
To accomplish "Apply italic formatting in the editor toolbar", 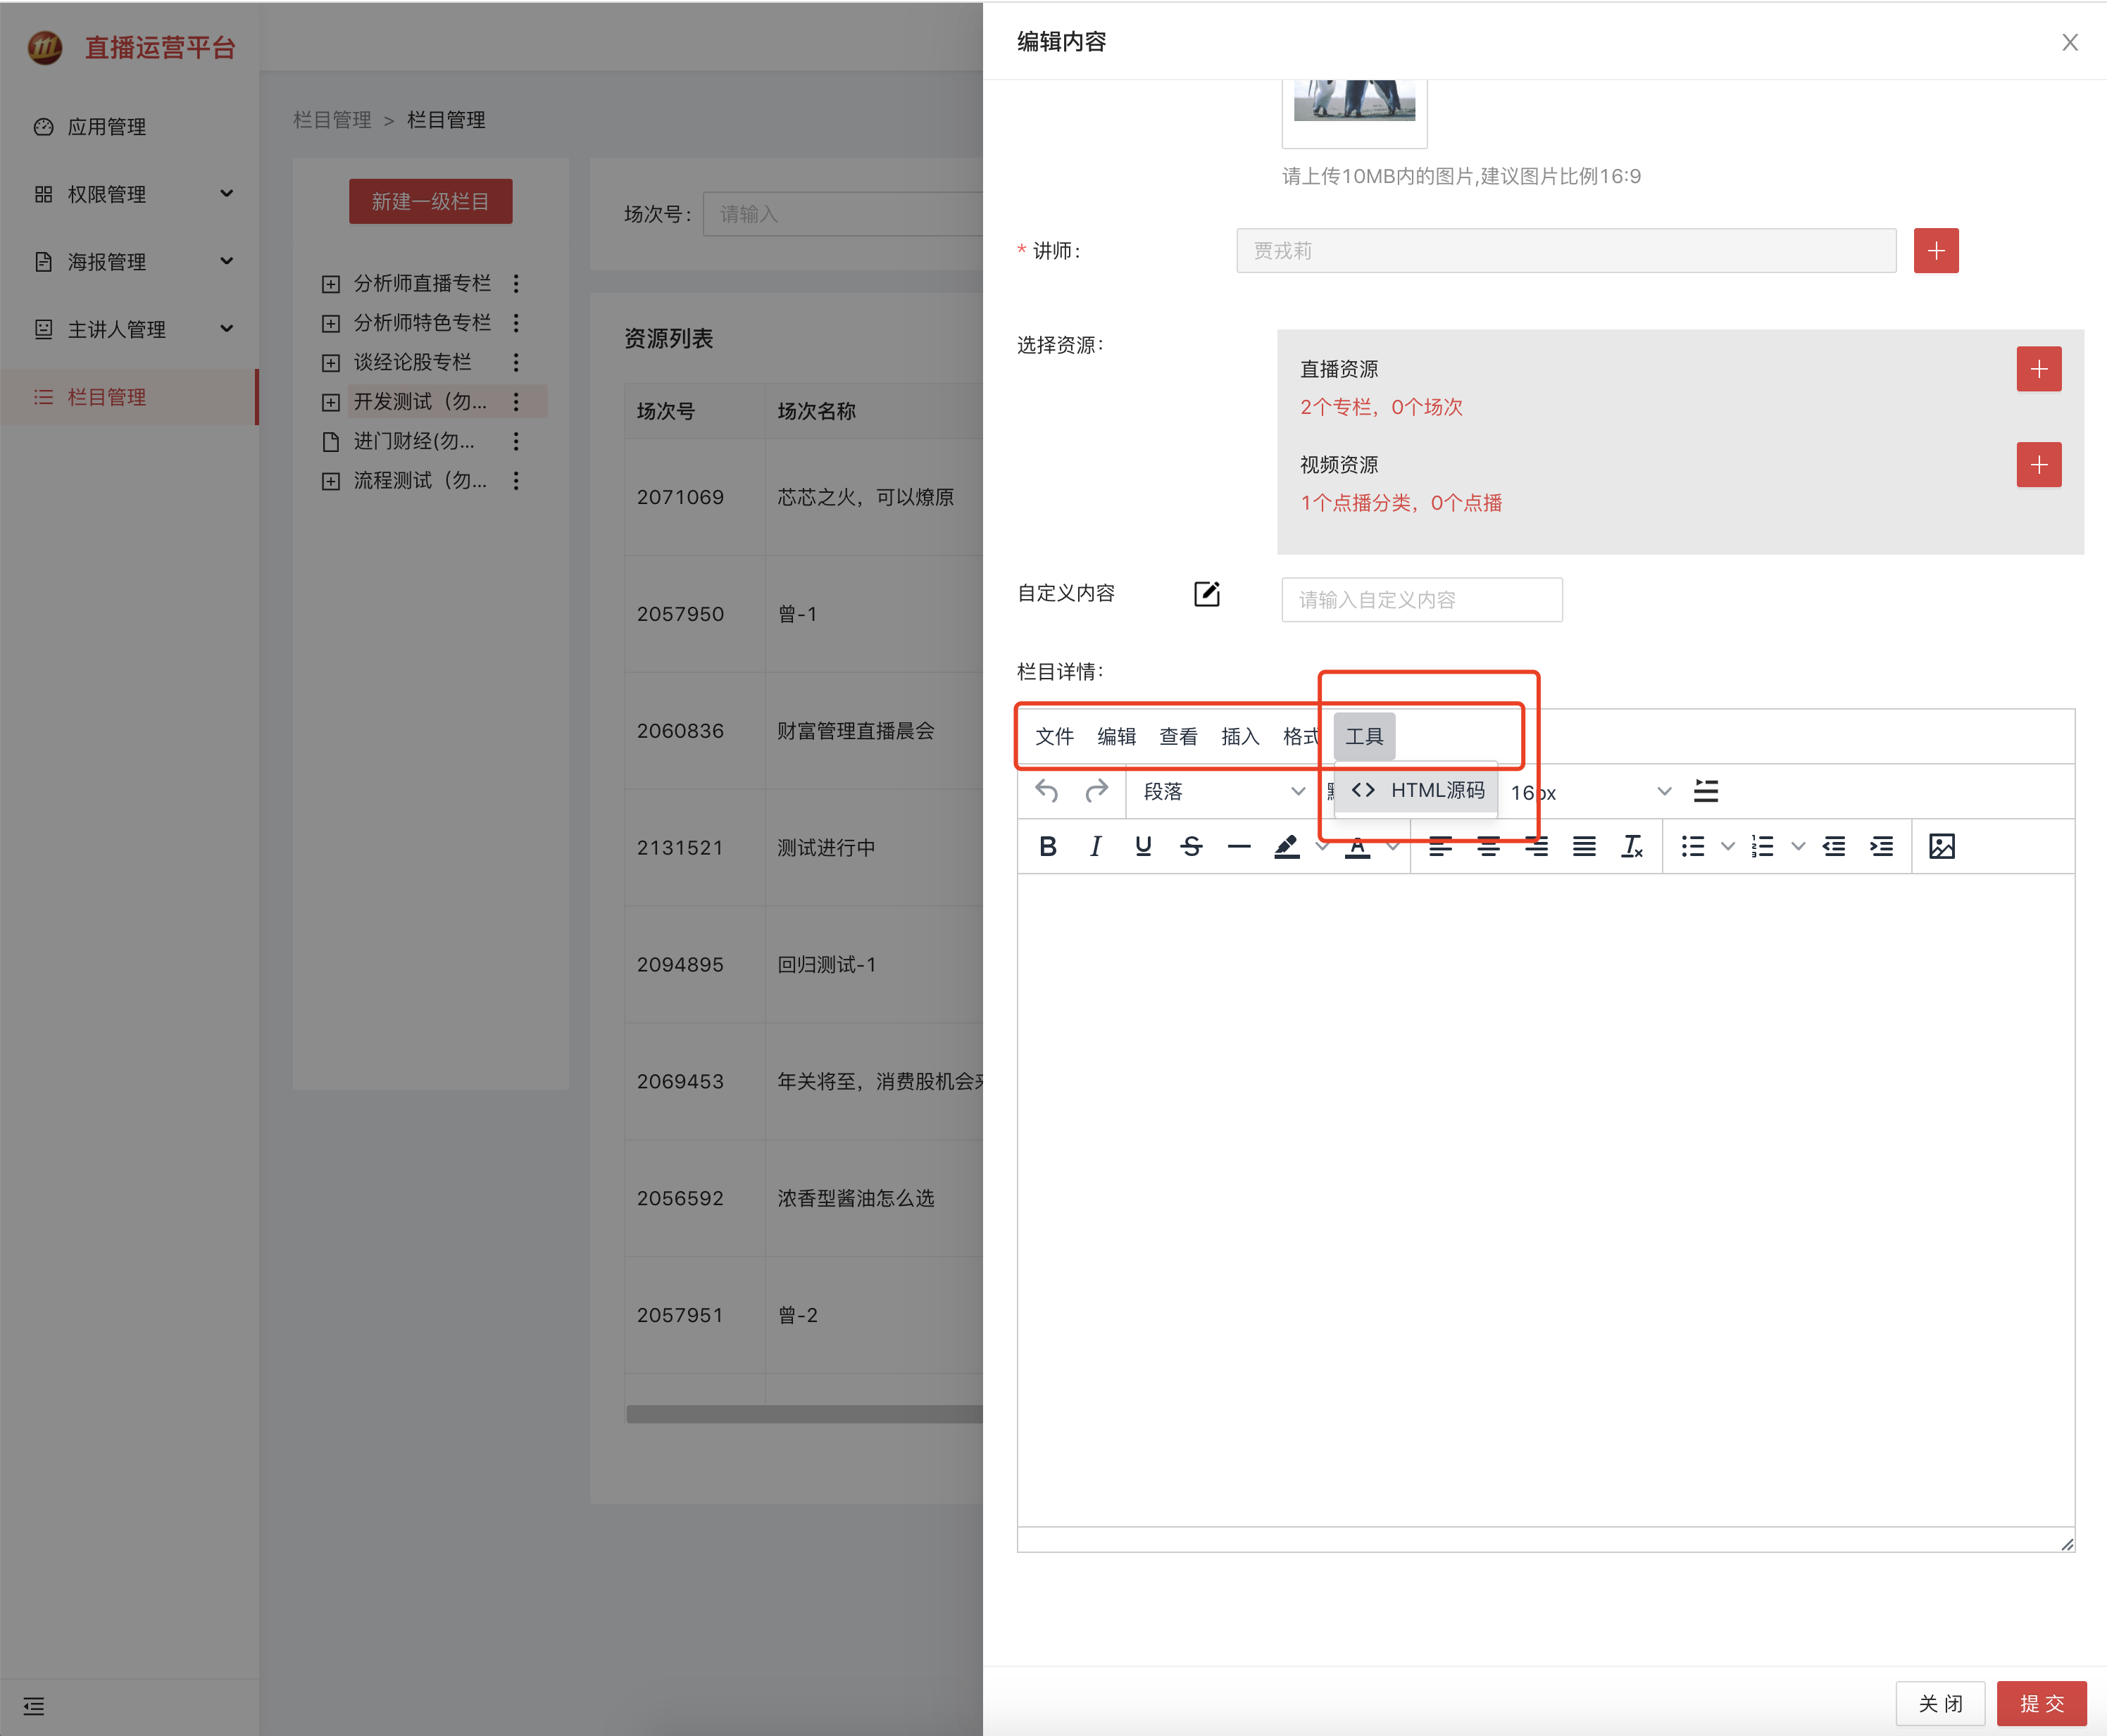I will tap(1096, 846).
